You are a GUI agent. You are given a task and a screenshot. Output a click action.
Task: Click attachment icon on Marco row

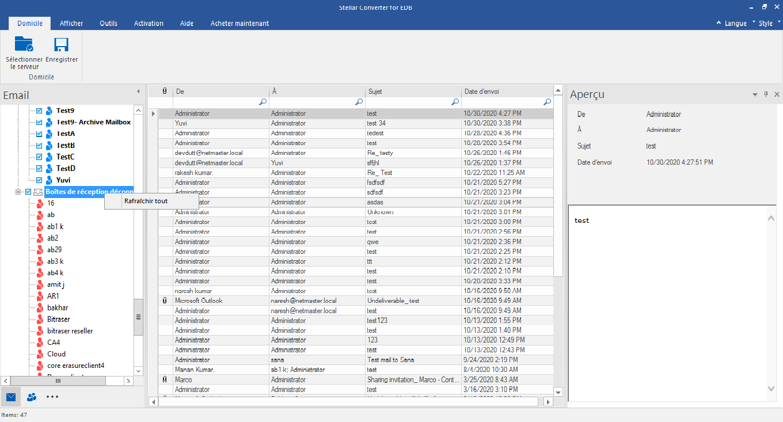(x=165, y=379)
